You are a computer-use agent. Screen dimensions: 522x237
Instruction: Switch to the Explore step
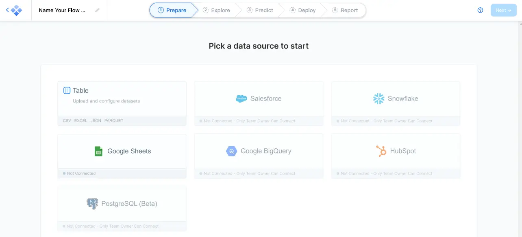[217, 10]
